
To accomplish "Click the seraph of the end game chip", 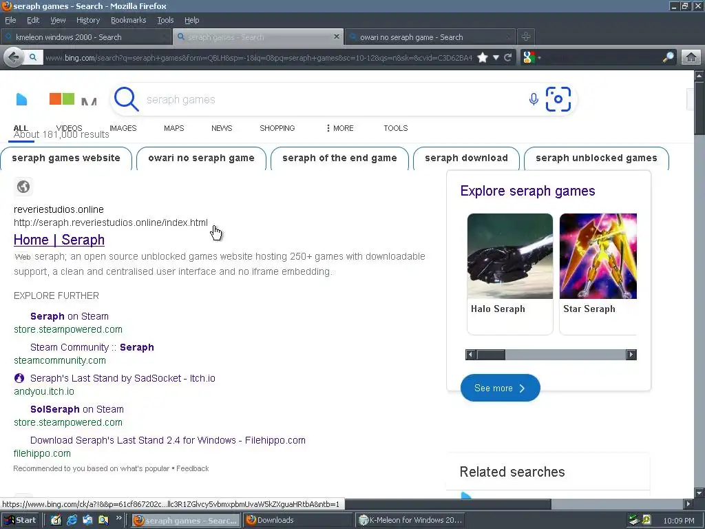I will click(x=339, y=158).
